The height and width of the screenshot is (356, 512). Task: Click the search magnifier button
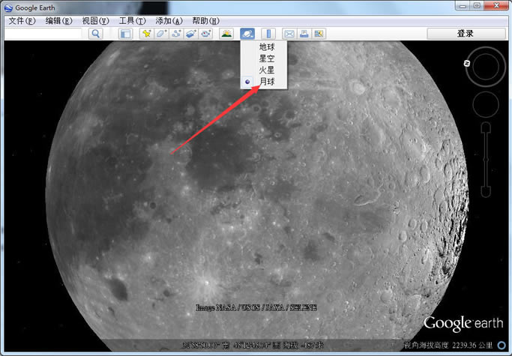96,34
